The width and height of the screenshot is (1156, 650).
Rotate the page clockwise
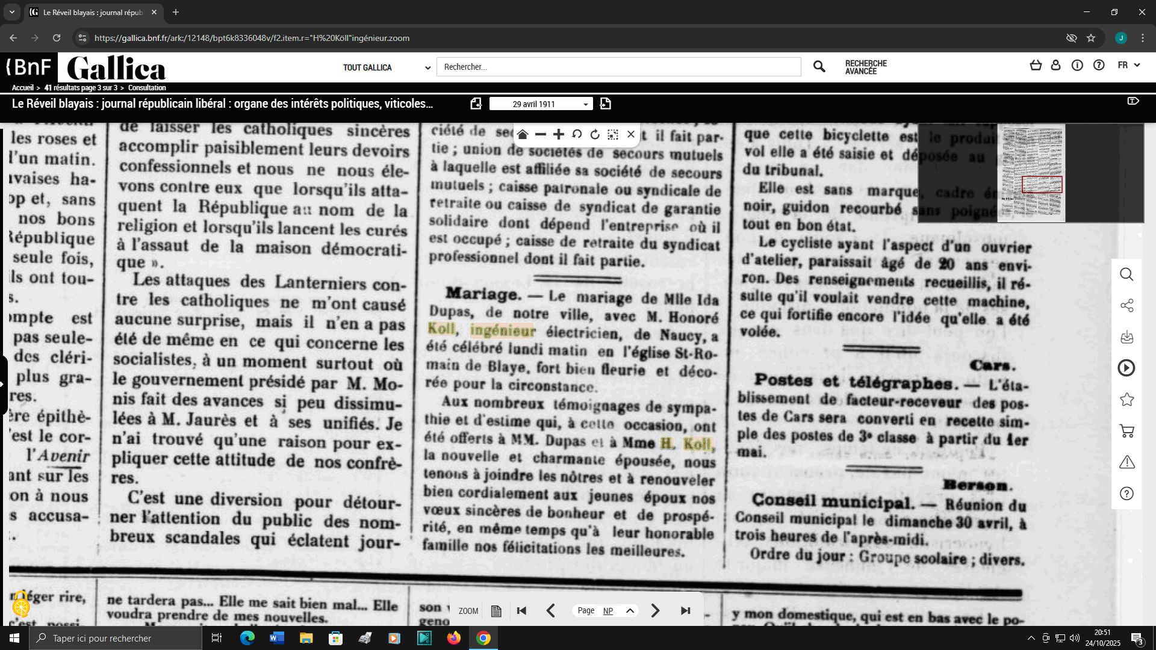coord(595,134)
